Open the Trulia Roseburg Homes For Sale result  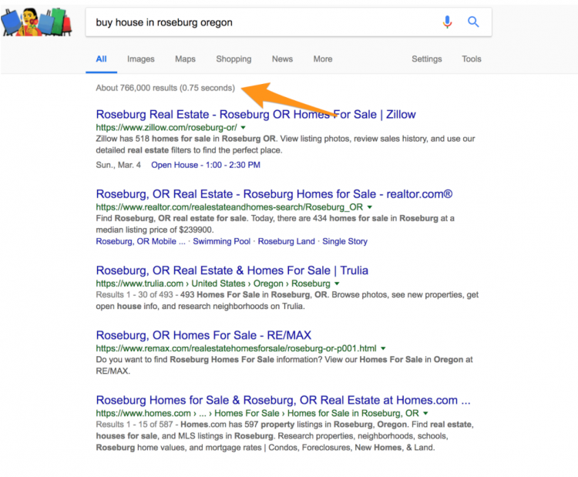pos(232,270)
